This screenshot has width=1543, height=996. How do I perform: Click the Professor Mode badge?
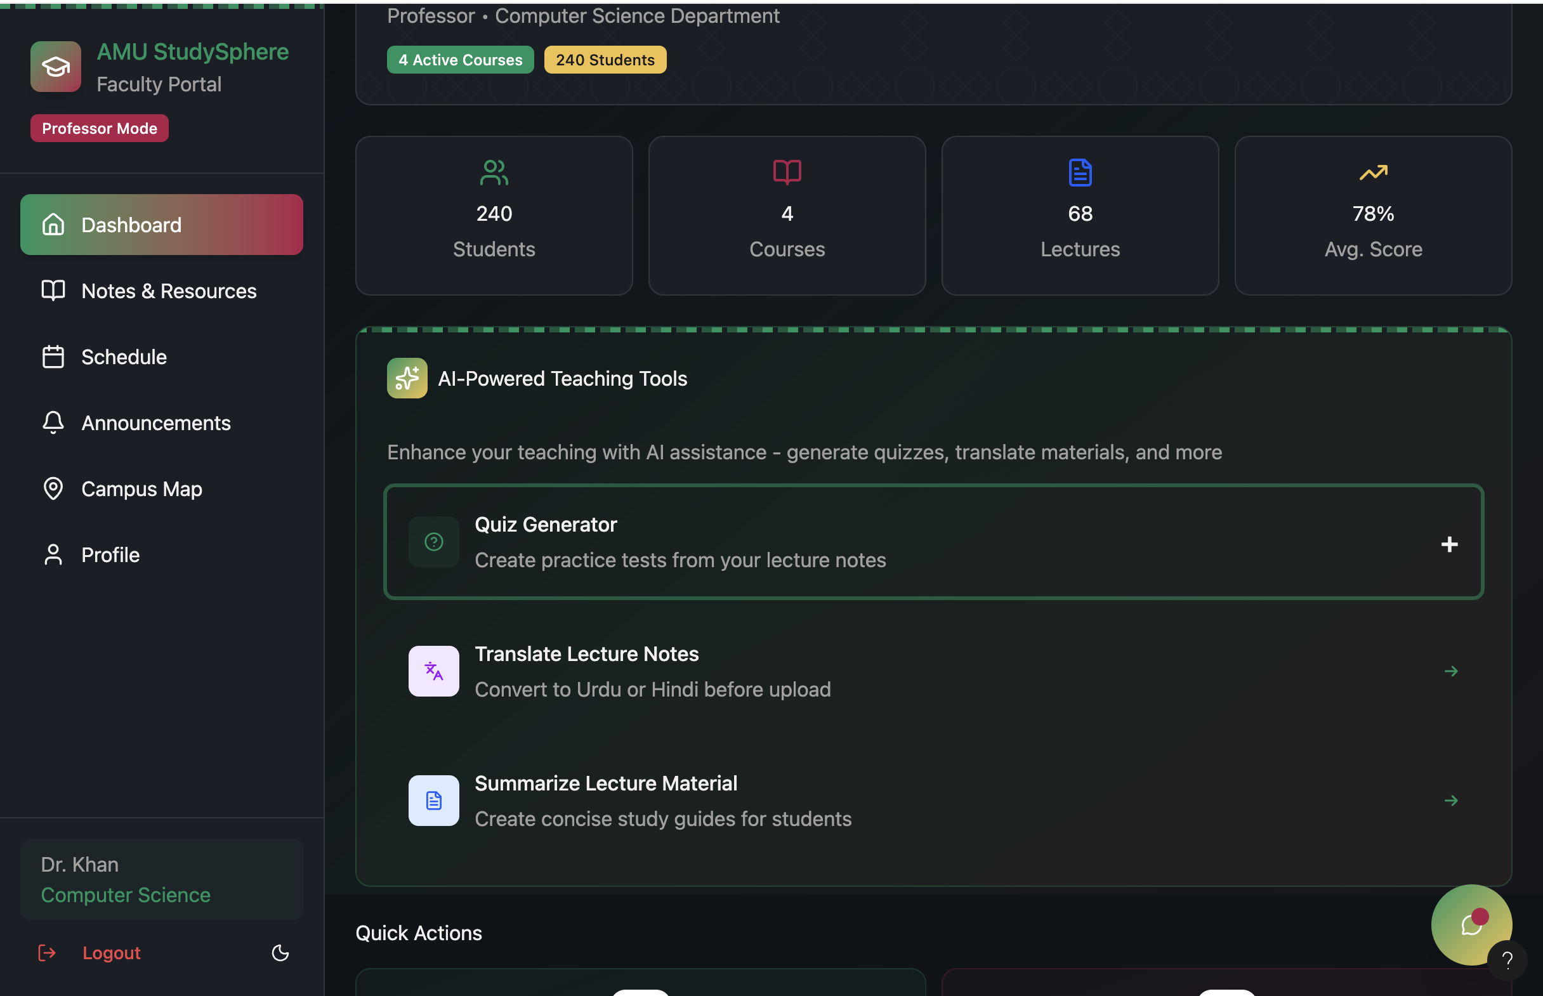point(100,128)
